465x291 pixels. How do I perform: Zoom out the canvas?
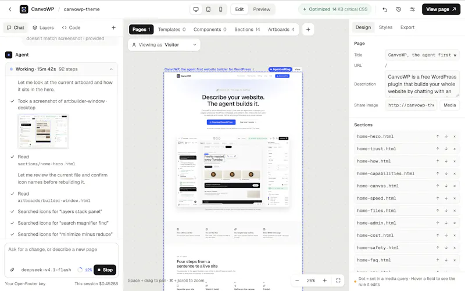tap(297, 281)
